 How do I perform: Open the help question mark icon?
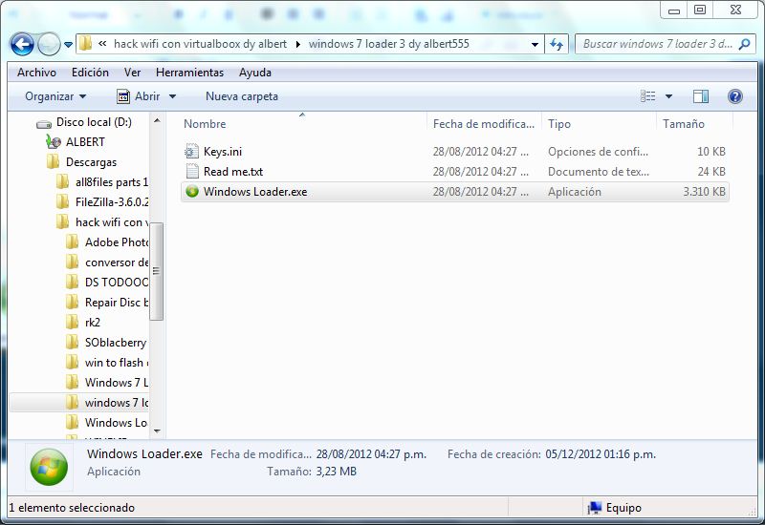734,96
